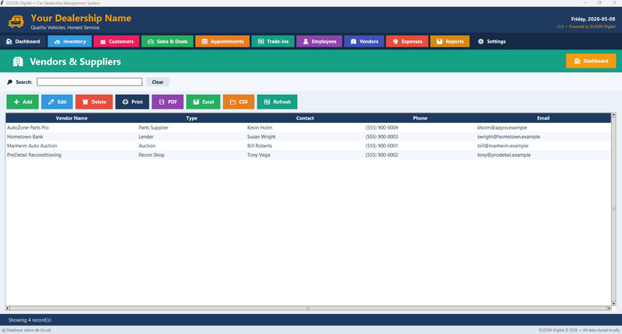Sort by the Email column header
Viewport: 622px width, 334px height.
(x=543, y=118)
